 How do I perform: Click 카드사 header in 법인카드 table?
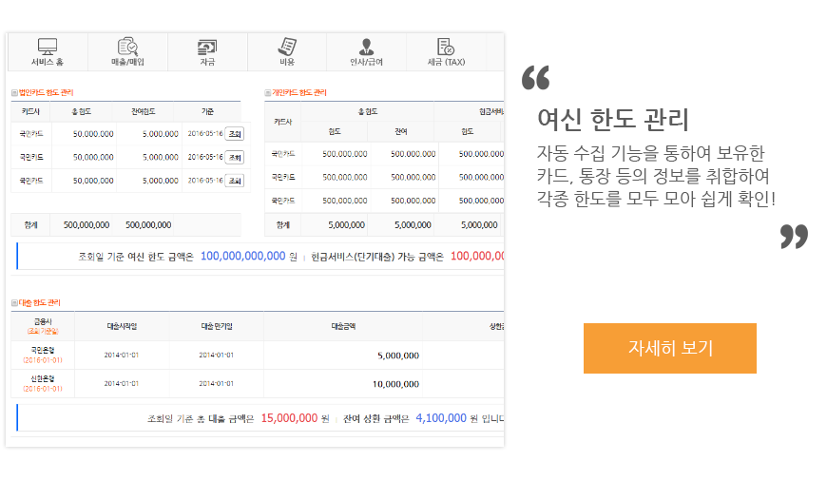pyautogui.click(x=30, y=112)
